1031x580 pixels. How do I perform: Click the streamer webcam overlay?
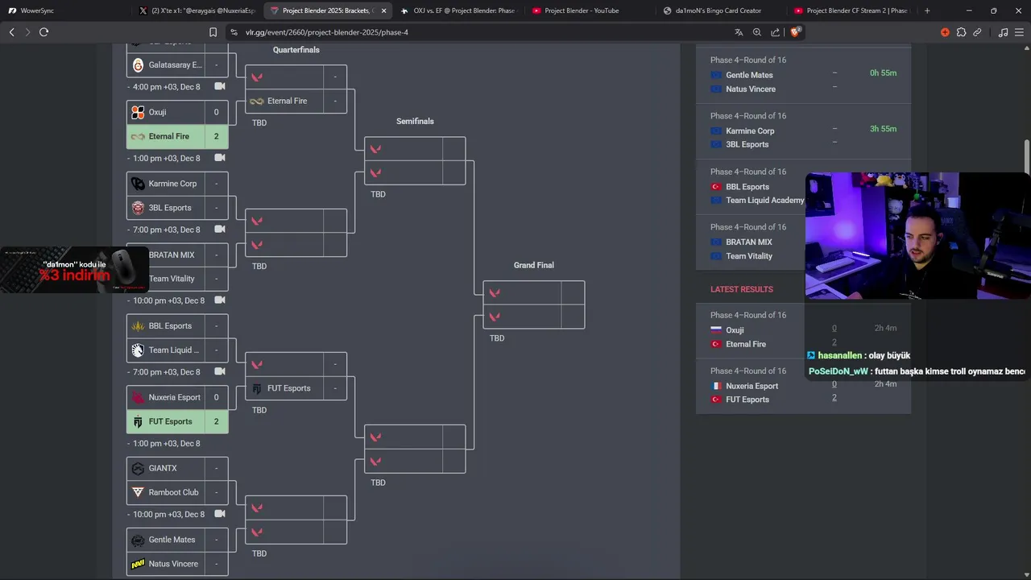pos(917,235)
